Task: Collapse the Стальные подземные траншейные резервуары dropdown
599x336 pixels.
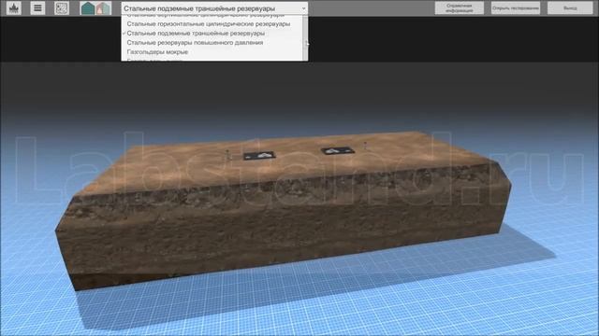Action: [214, 8]
